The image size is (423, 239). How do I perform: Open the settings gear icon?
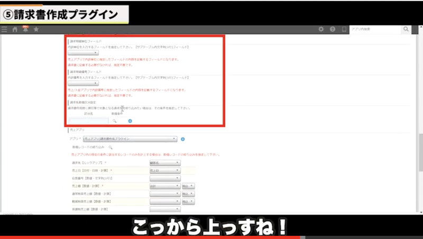tap(321, 30)
